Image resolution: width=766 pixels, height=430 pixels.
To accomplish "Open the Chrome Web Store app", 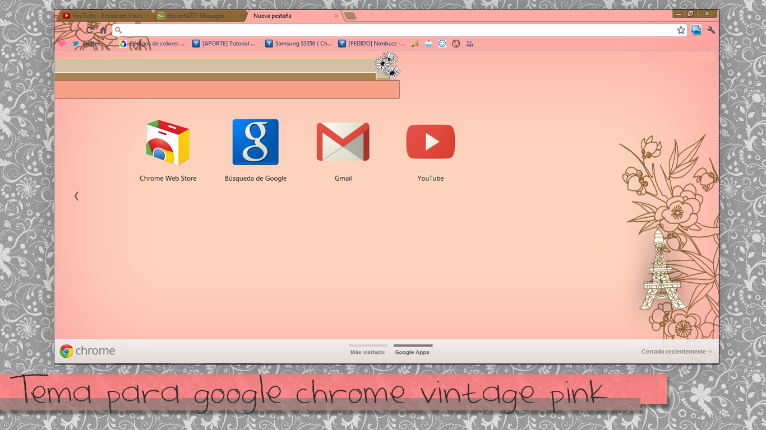I will pos(168,142).
